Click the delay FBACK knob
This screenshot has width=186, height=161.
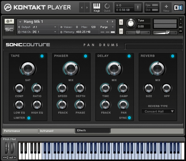pos(105,105)
